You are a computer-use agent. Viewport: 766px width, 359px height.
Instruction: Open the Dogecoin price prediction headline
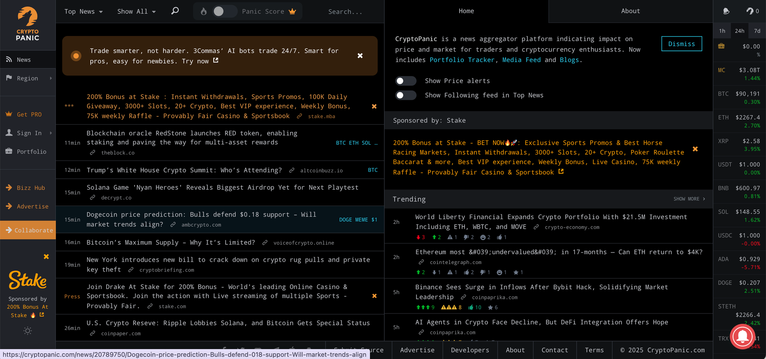tap(201, 219)
